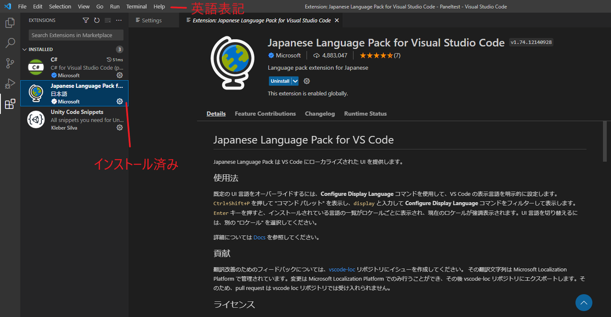The image size is (611, 317).
Task: Open the Search view in activity bar
Action: point(10,43)
